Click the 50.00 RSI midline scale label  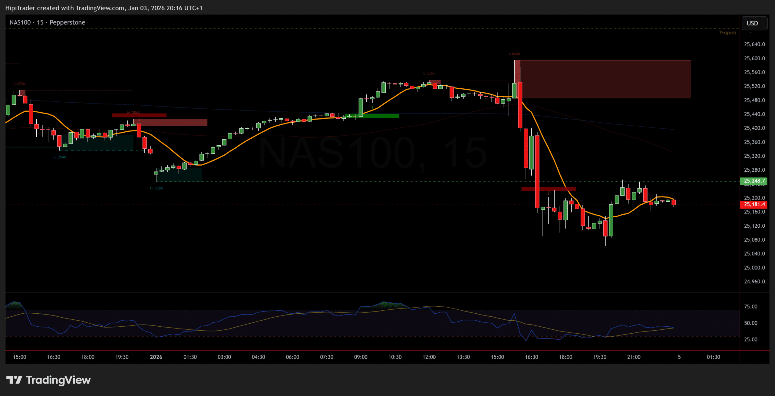tap(750, 323)
